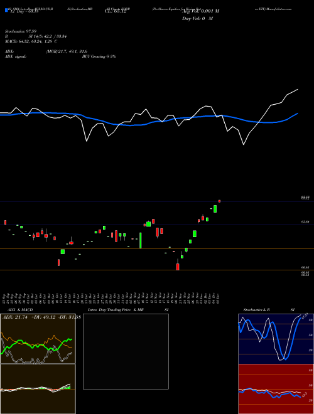This screenshot has width=314, height=414.
Task: Click the empty intraday trading price panel
Action: (126, 351)
